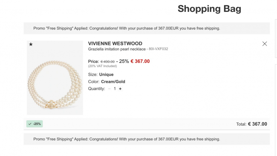Click the checkmark in the discount badge
Screen dimensions: 277x156
pyautogui.click(x=30, y=124)
